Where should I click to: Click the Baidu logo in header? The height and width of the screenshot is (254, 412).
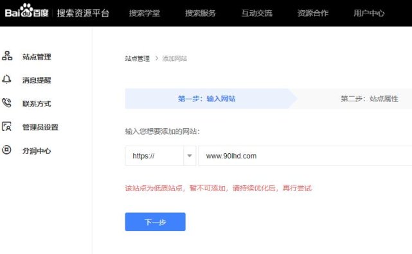pos(27,11)
